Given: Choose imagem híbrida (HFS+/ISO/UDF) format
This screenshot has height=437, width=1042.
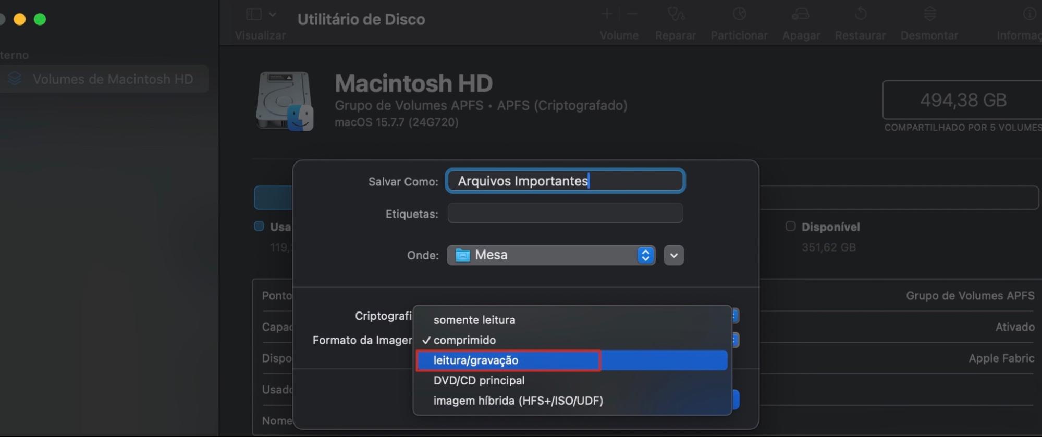Looking at the screenshot, I should point(572,401).
